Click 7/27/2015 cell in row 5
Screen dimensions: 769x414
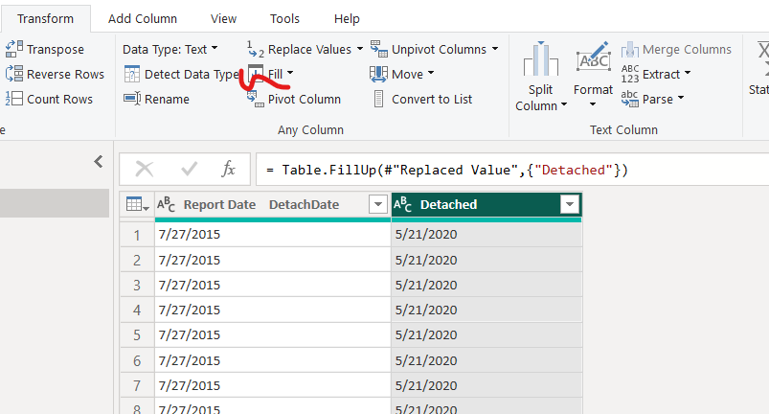pos(273,335)
